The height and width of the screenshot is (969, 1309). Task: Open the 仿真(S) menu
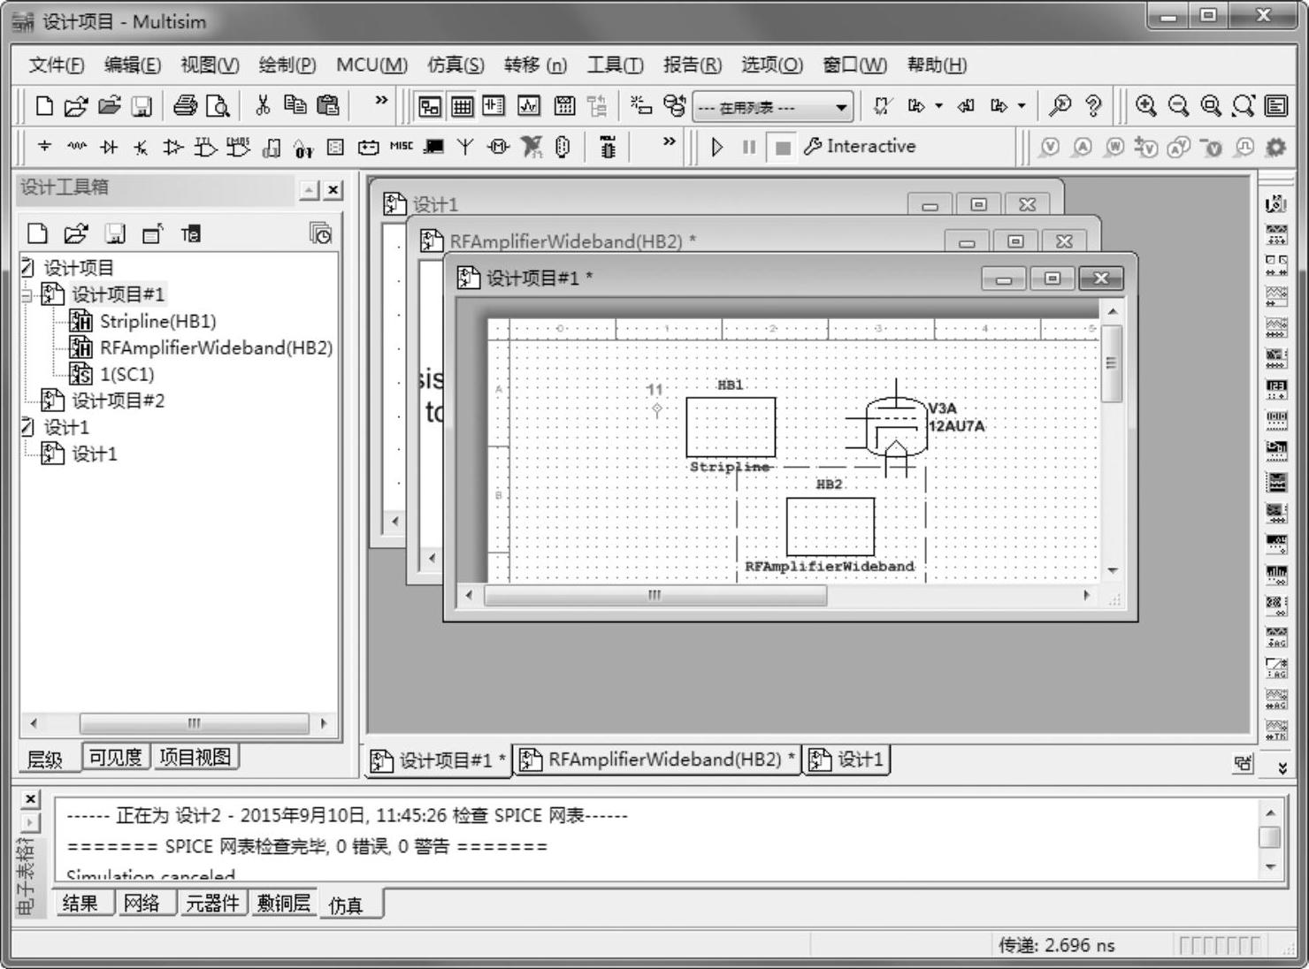coord(456,65)
